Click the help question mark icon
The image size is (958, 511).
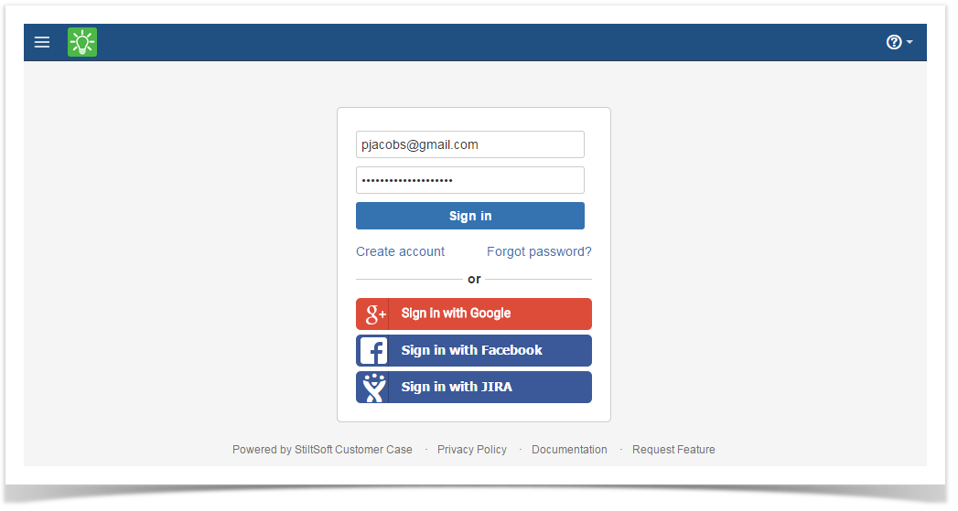coord(894,42)
